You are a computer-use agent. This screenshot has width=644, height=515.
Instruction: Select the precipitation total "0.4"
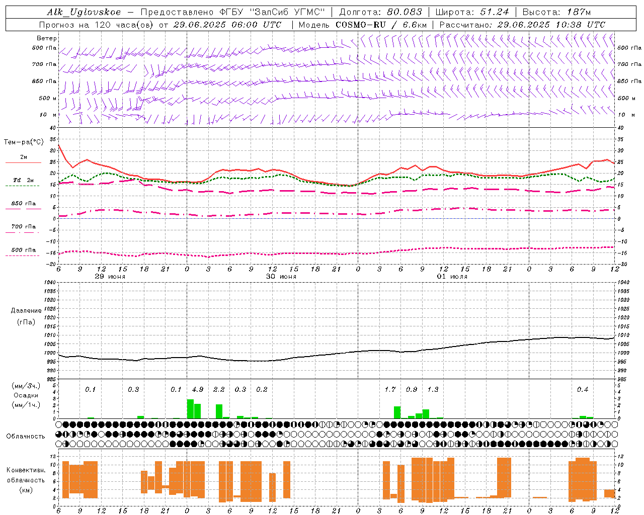(x=583, y=389)
